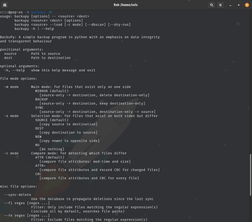
Task: Click 'Filter: Exclude files matching' line
Action: (x=89, y=220)
